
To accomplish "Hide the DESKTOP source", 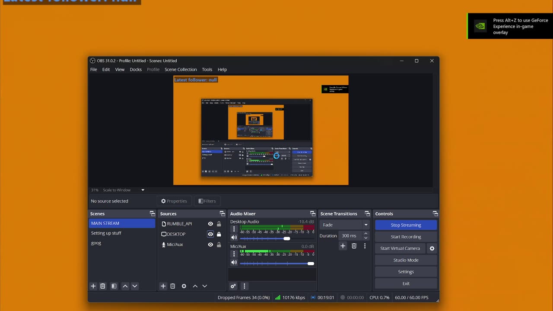I will [210, 234].
